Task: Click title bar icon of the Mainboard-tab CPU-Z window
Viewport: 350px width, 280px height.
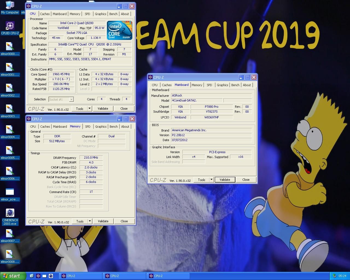Action: point(150,77)
